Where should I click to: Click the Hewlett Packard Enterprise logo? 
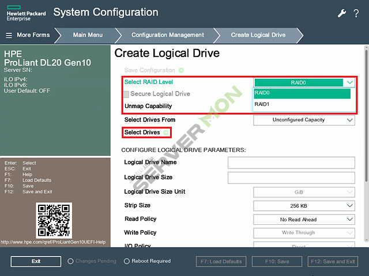pyautogui.click(x=26, y=13)
